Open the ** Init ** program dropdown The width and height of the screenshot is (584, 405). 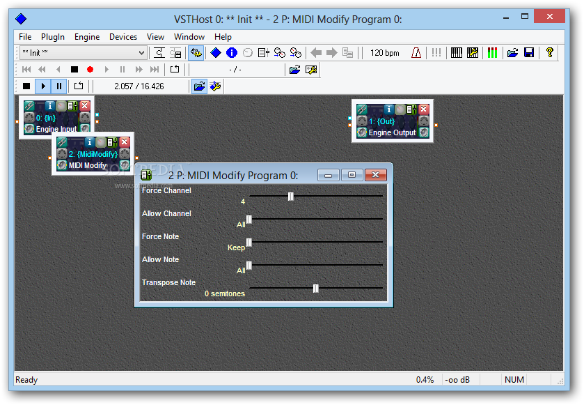coord(84,53)
